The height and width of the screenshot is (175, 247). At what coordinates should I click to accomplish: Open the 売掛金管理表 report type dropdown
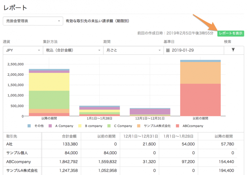[x=33, y=21]
